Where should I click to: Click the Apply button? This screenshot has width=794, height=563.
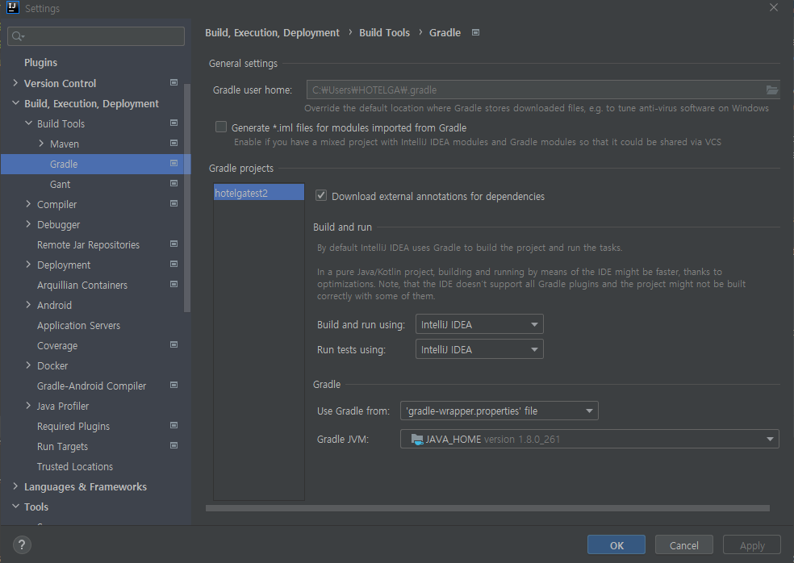tap(752, 544)
